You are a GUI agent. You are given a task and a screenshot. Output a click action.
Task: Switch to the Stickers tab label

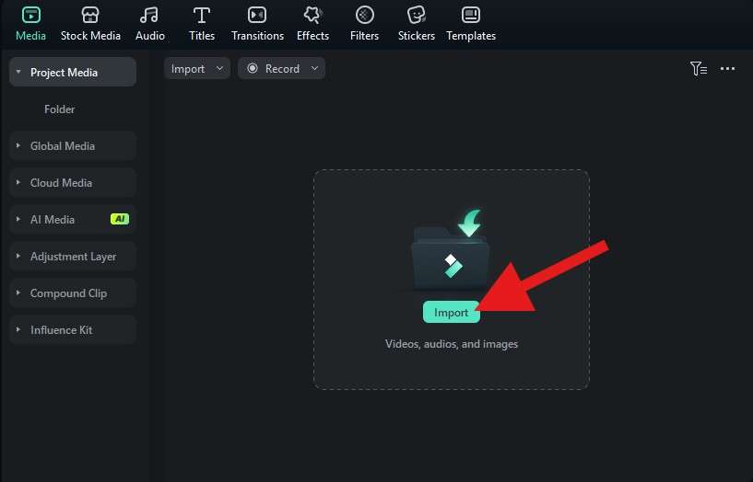[417, 36]
